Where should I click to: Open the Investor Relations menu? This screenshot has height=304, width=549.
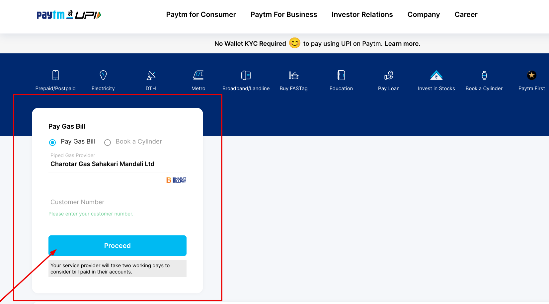(362, 15)
